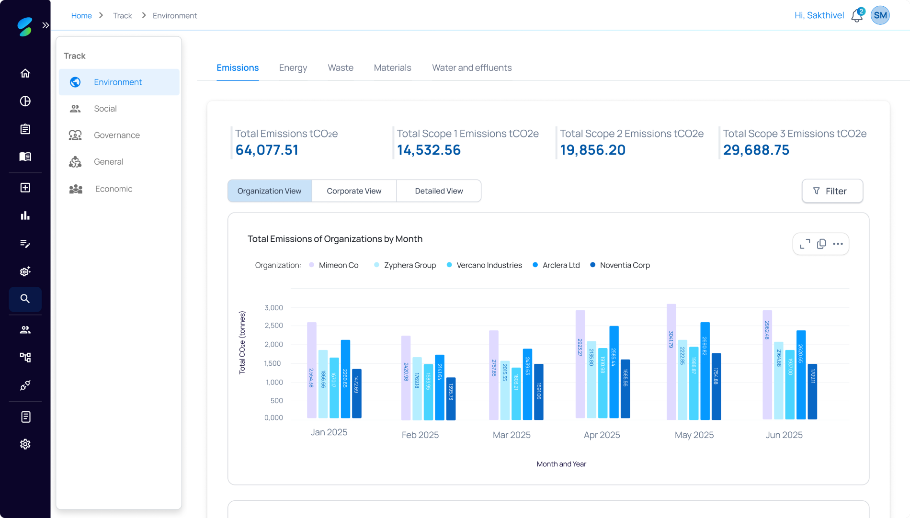Open the settings gear at sidebar bottom
The image size is (910, 518).
point(25,444)
